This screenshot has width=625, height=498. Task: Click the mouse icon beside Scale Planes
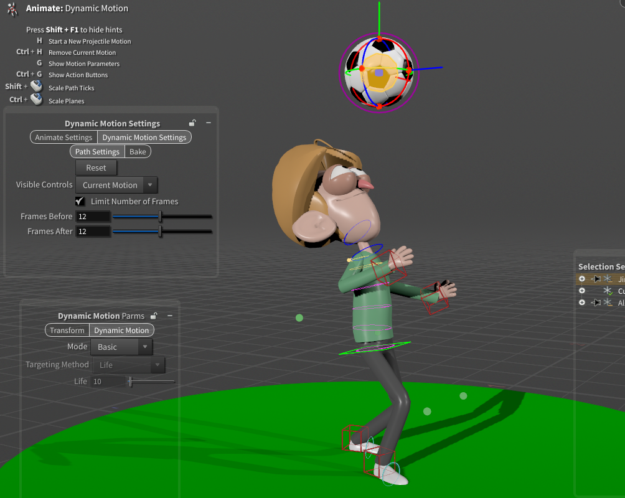[x=37, y=99]
